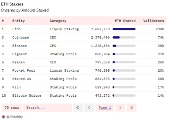169x121 pixels.
Task: Click the Binance entity name
Action: (19, 46)
